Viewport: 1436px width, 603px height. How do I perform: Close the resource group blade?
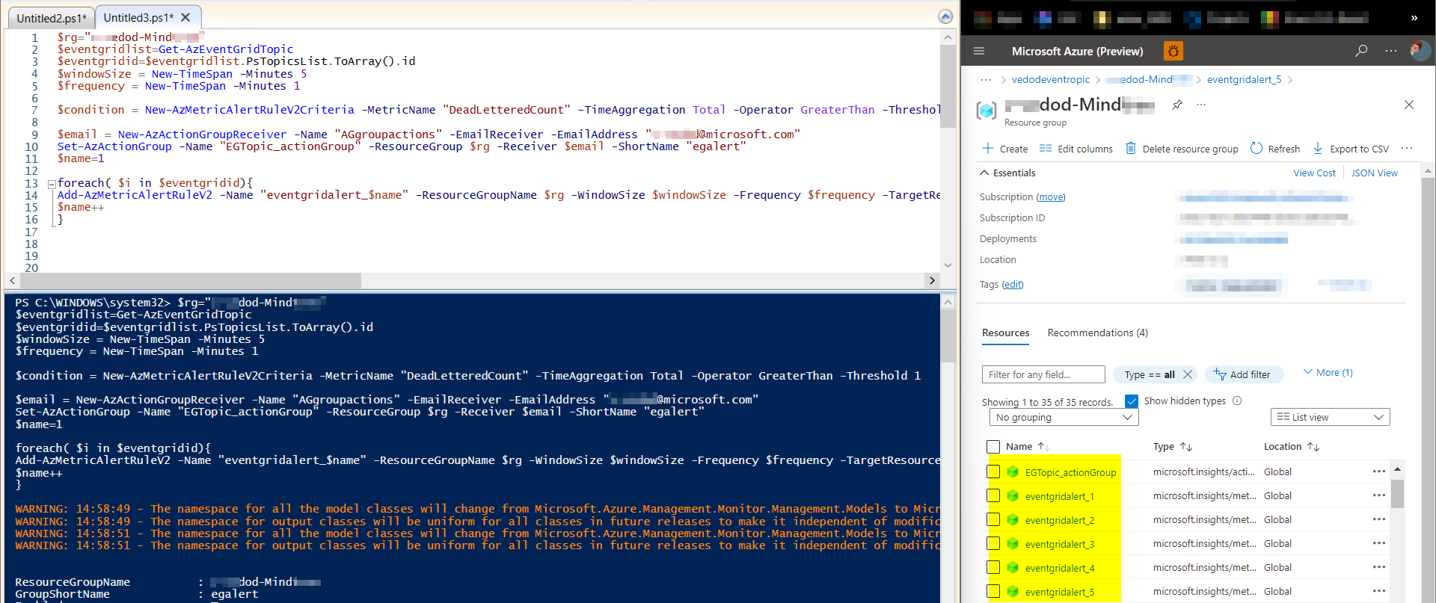[x=1409, y=105]
